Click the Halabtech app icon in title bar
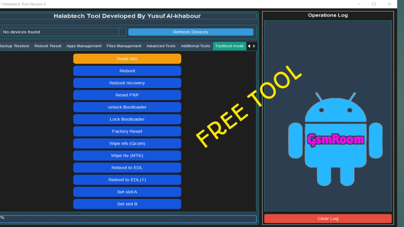Image resolution: width=404 pixels, height=227 pixels. pos(0,4)
